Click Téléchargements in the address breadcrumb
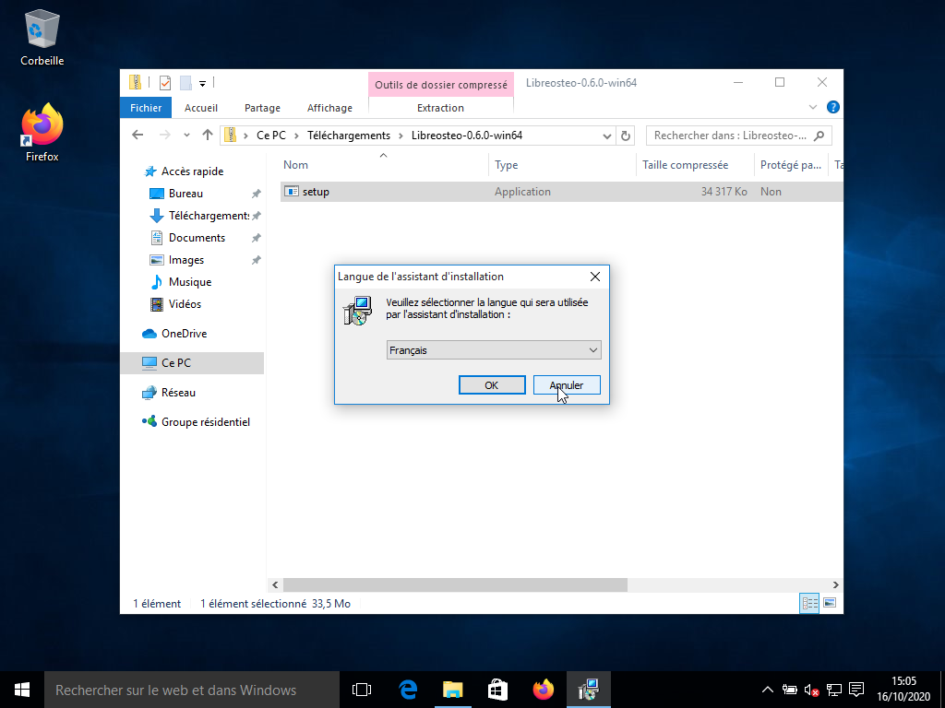Viewport: 945px width, 708px height. [348, 136]
